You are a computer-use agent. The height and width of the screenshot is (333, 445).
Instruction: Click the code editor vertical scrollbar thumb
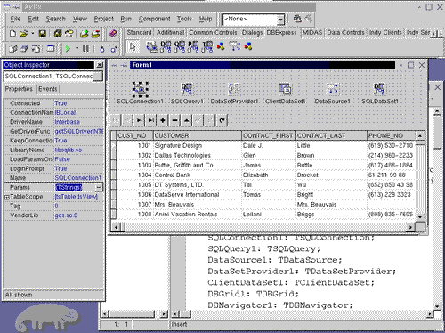(x=437, y=132)
